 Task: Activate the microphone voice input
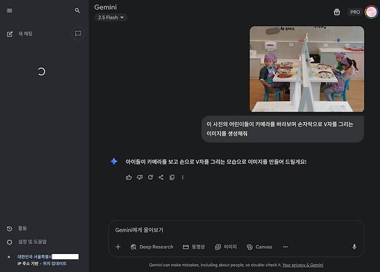[x=354, y=247]
